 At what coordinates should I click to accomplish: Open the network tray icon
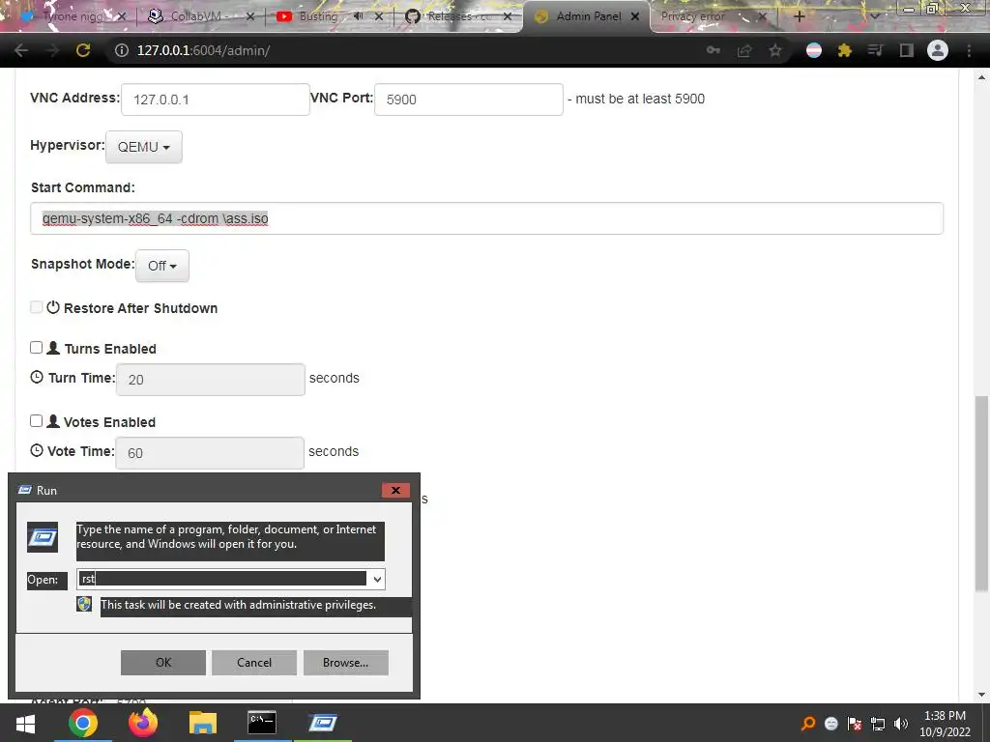(x=878, y=724)
